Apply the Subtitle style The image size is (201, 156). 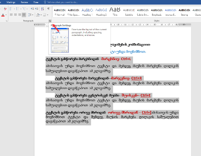pyautogui.click(x=129, y=12)
